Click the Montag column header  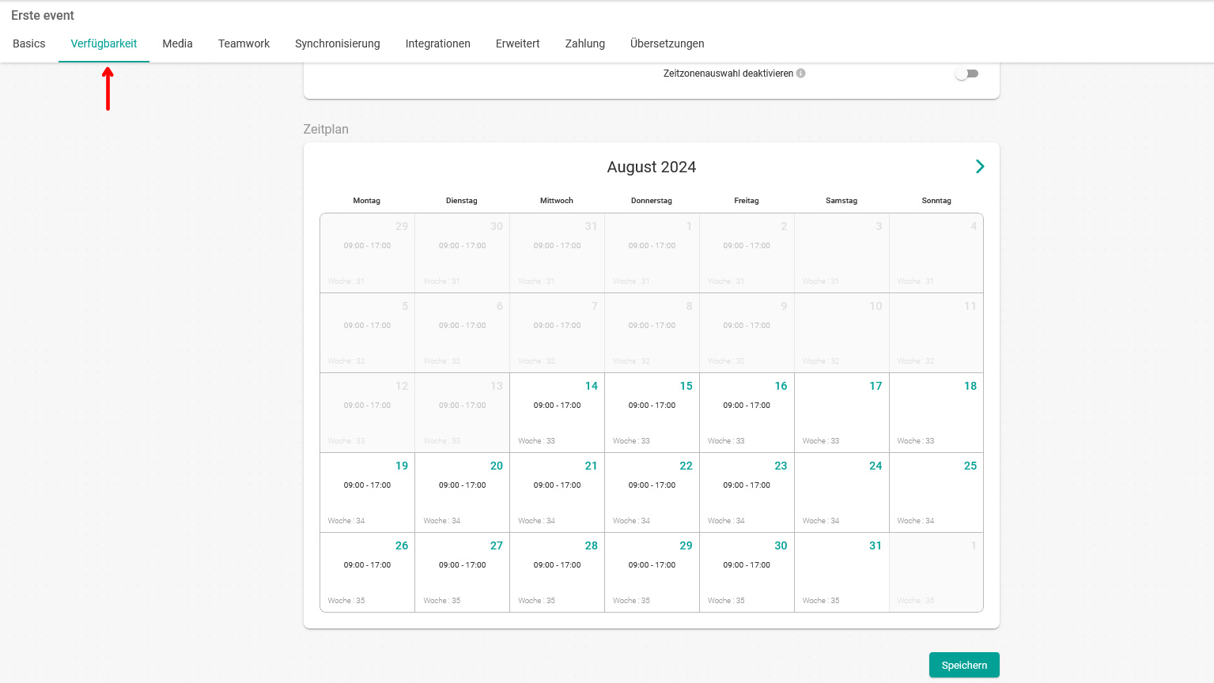(x=367, y=201)
